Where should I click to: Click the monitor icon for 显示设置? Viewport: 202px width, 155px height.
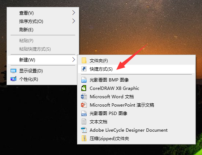tap(13, 71)
